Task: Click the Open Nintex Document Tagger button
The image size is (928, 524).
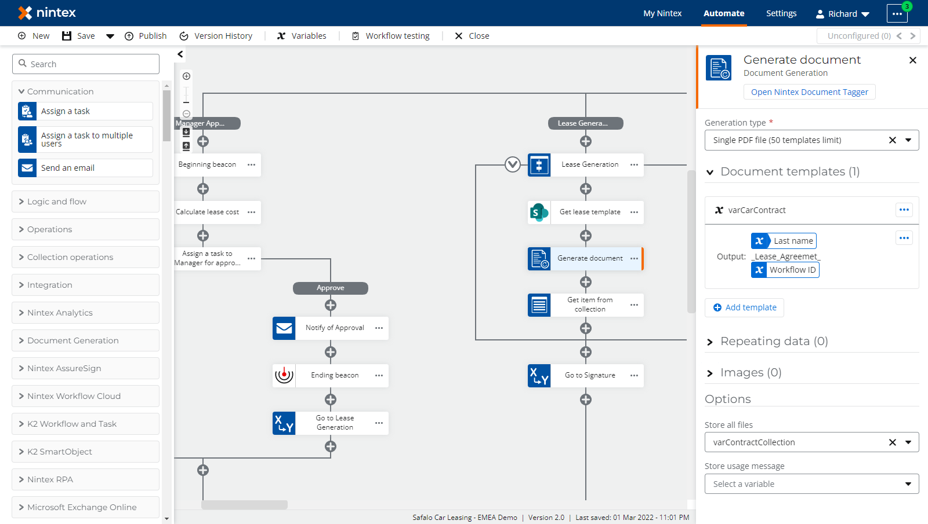Action: (809, 91)
